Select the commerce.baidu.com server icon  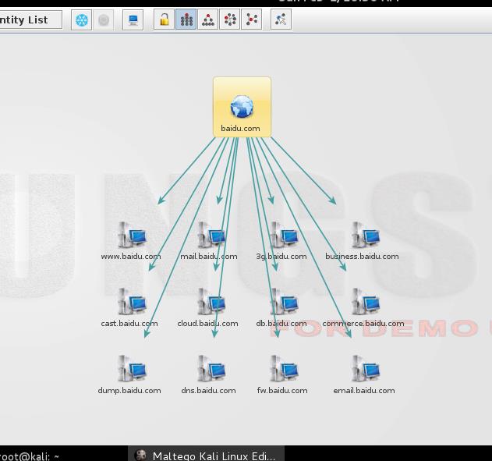pyautogui.click(x=365, y=301)
